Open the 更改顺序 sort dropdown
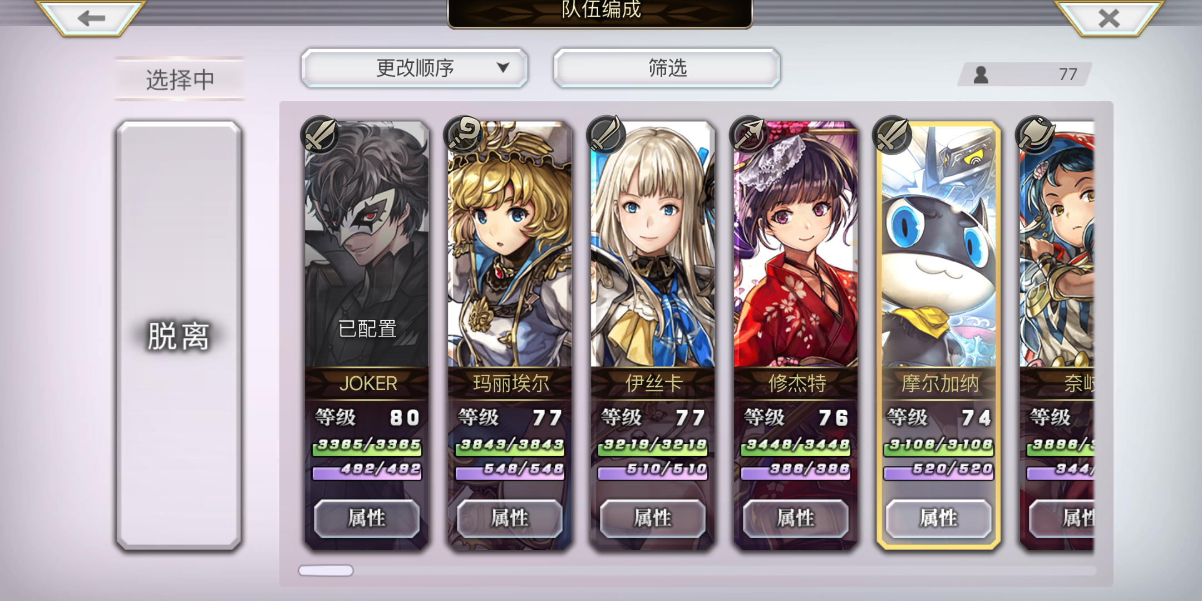Image resolution: width=1202 pixels, height=601 pixels. coord(414,68)
